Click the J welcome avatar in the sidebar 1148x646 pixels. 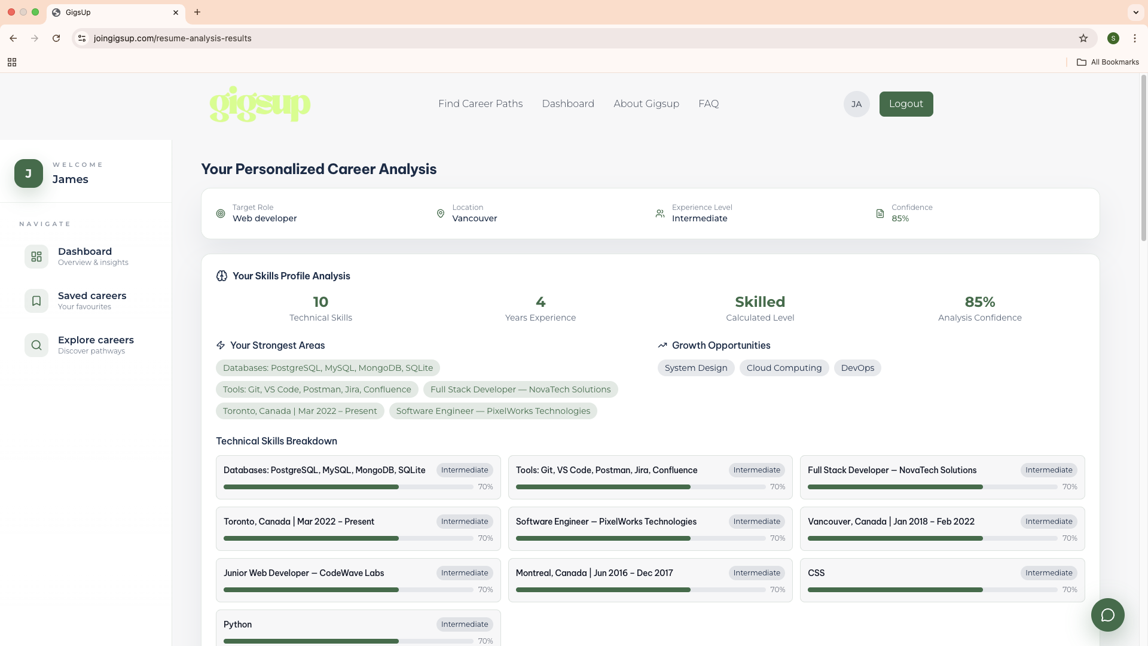tap(28, 173)
